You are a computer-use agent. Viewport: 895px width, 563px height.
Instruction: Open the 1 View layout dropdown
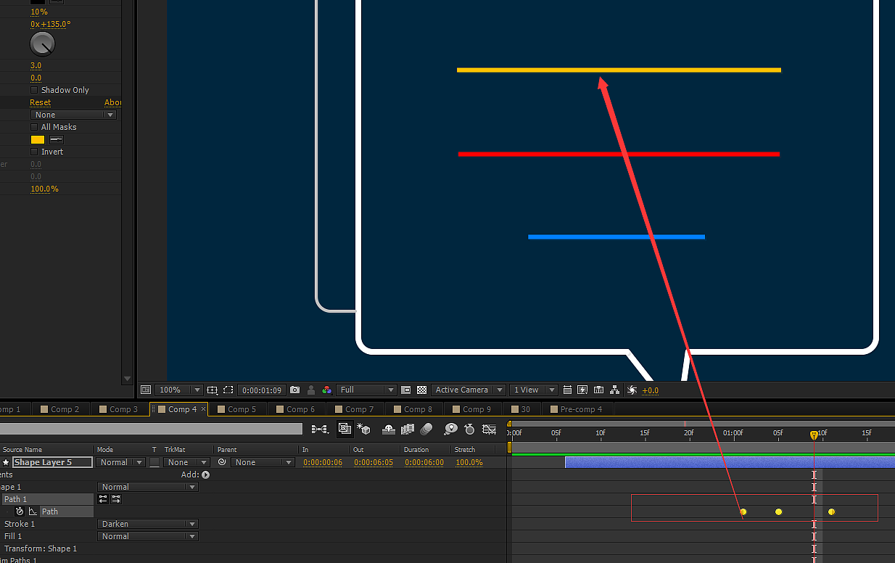(533, 390)
